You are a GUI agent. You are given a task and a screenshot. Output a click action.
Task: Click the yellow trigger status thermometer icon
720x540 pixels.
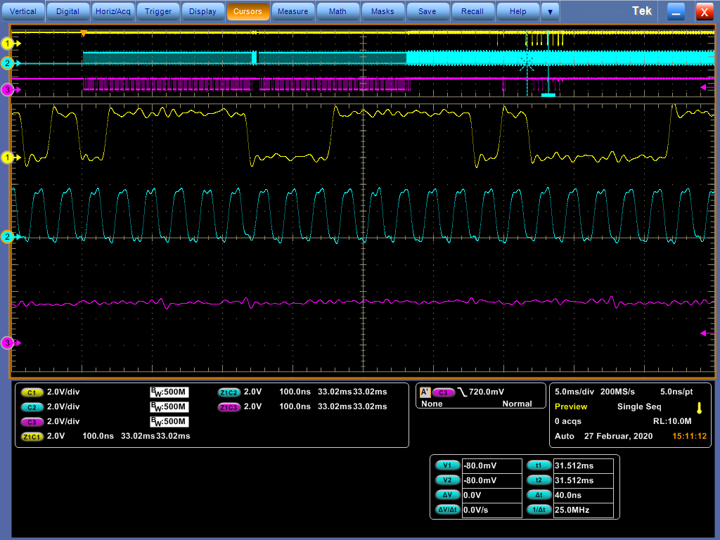pyautogui.click(x=699, y=408)
